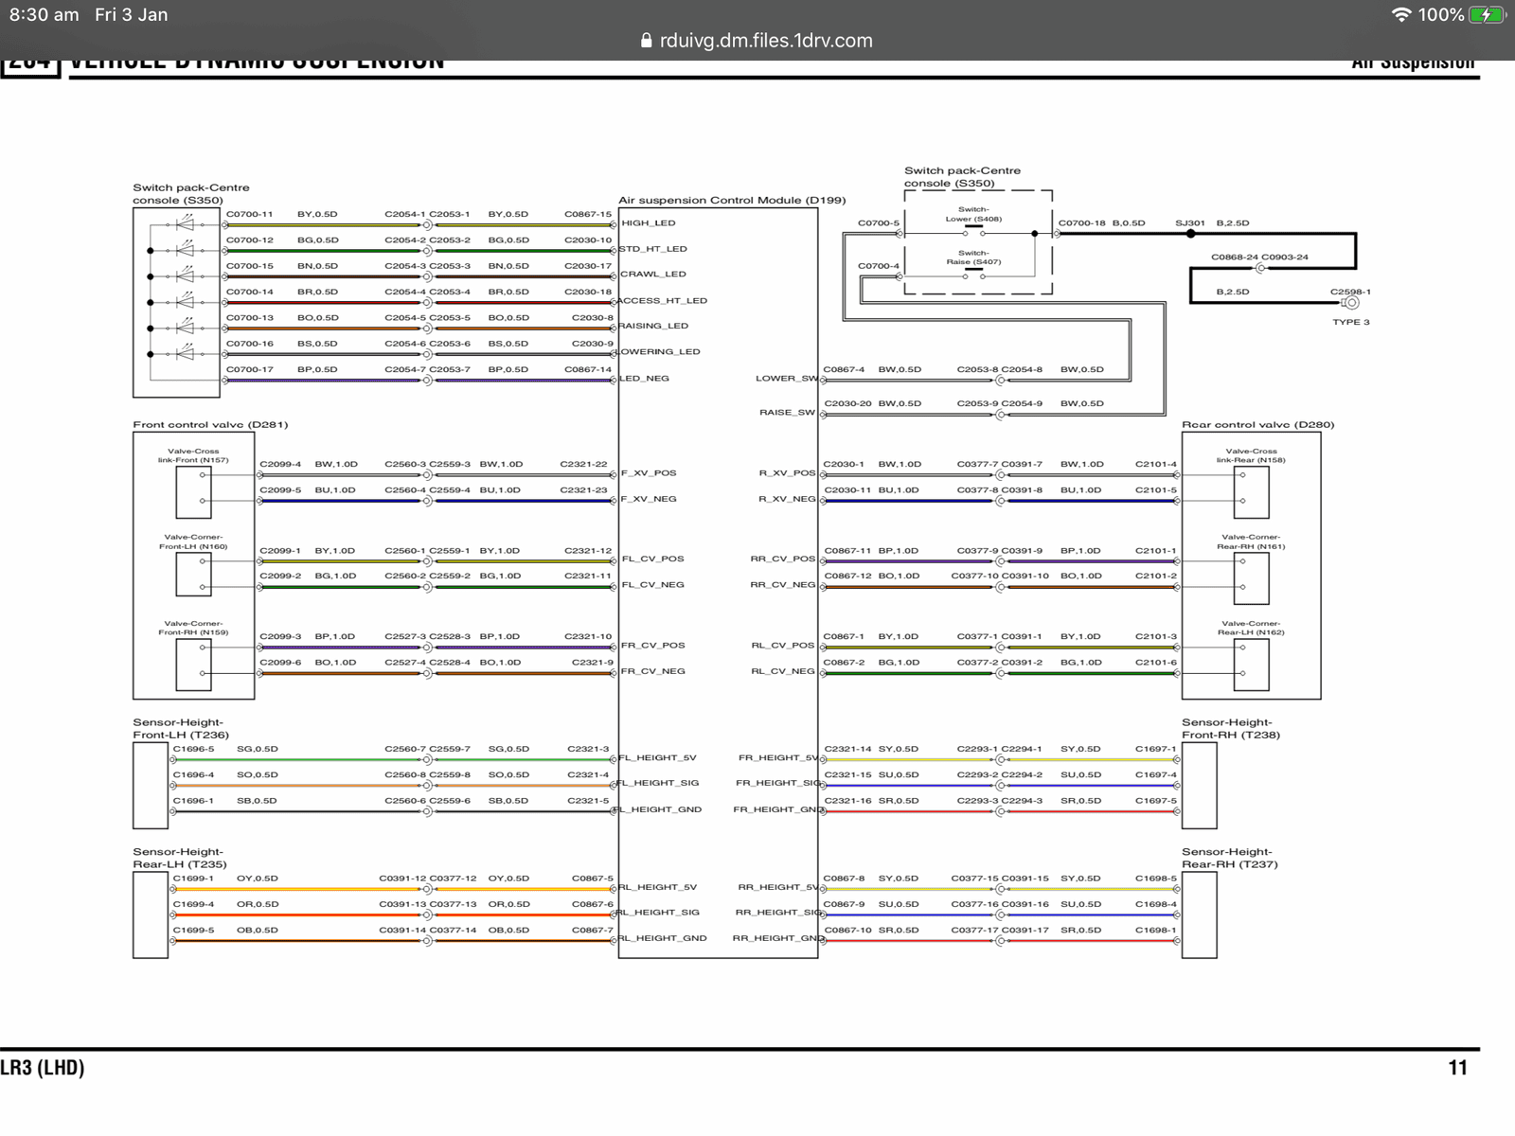This screenshot has height=1136, width=1515.
Task: Click the RL_HEIGHT_GND pin label
Action: (x=663, y=939)
